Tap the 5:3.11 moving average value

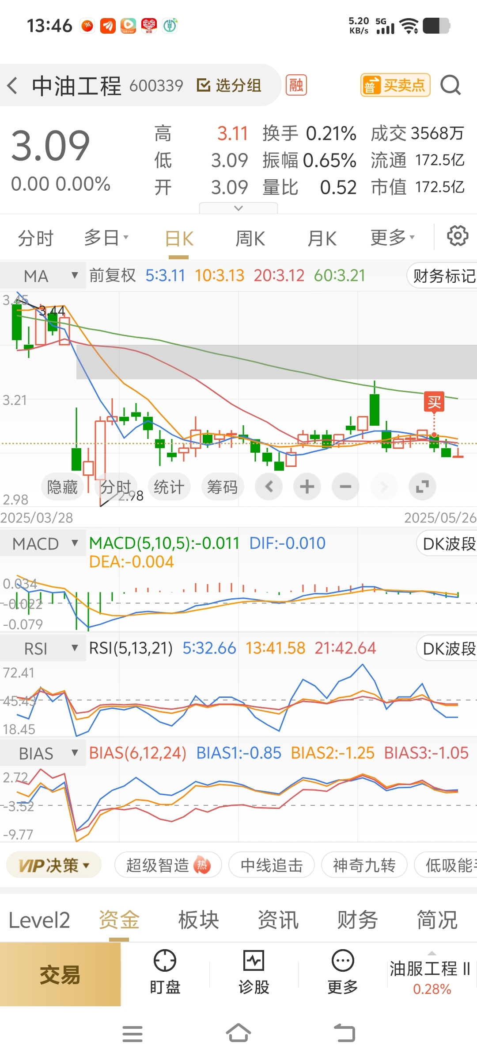(x=165, y=275)
